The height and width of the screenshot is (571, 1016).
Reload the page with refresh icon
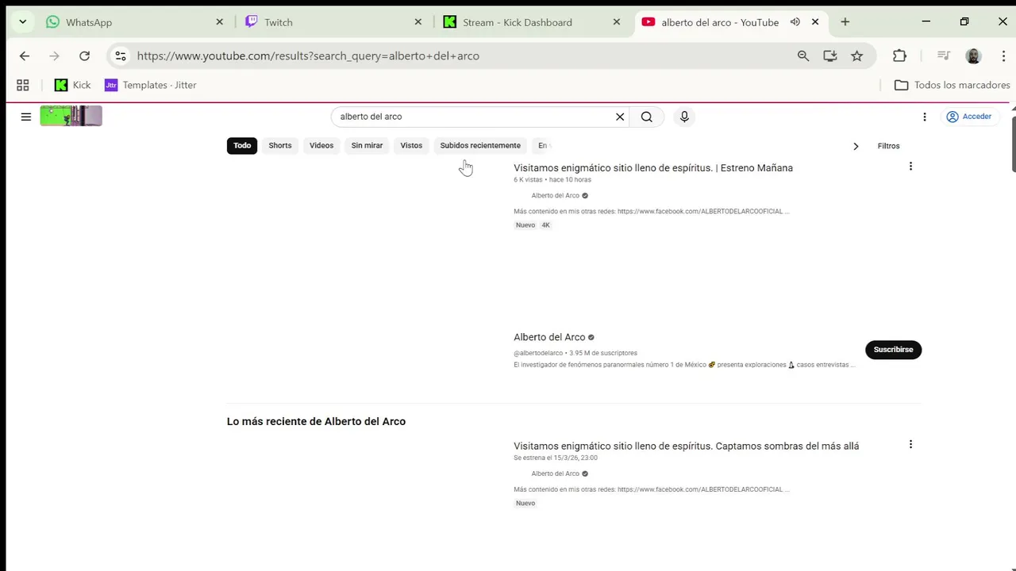[x=84, y=56]
